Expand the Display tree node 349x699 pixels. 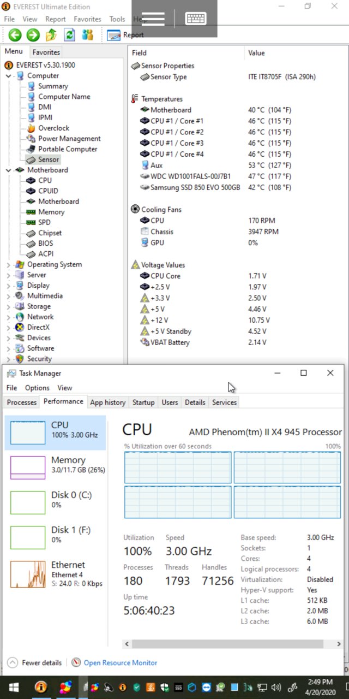8,286
